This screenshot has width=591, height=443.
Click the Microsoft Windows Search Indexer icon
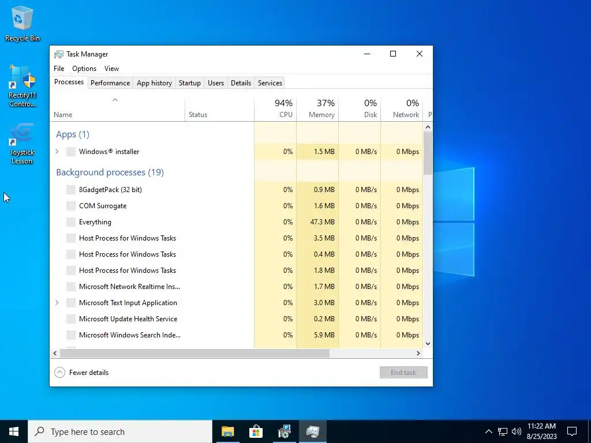coord(71,335)
